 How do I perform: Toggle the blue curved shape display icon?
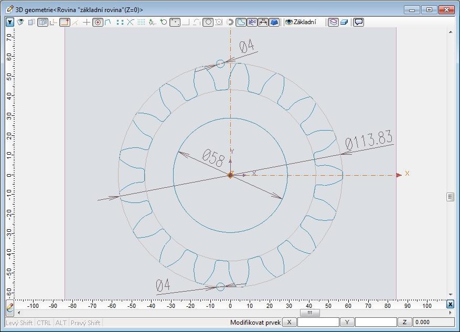pyautogui.click(x=241, y=22)
